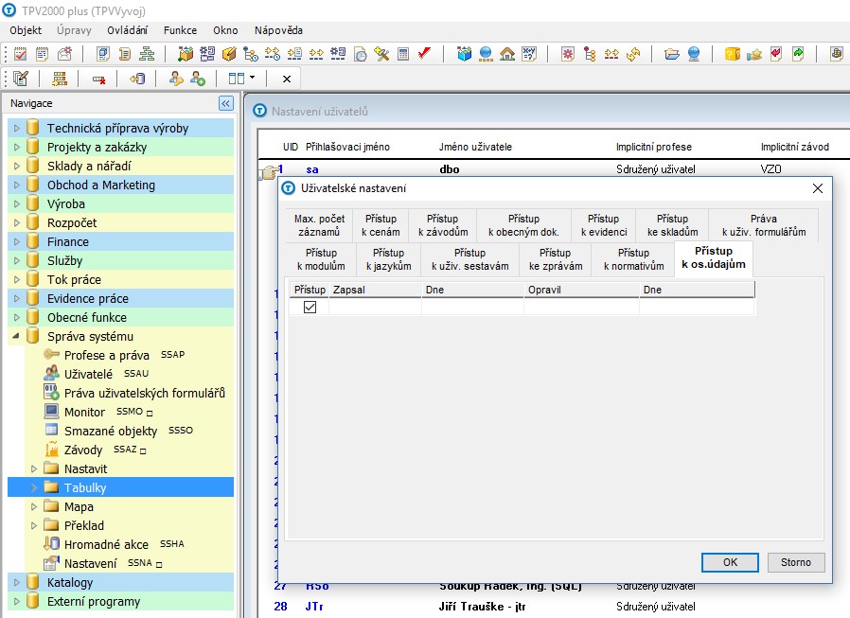Open Profese a práva key icon item

[106, 355]
